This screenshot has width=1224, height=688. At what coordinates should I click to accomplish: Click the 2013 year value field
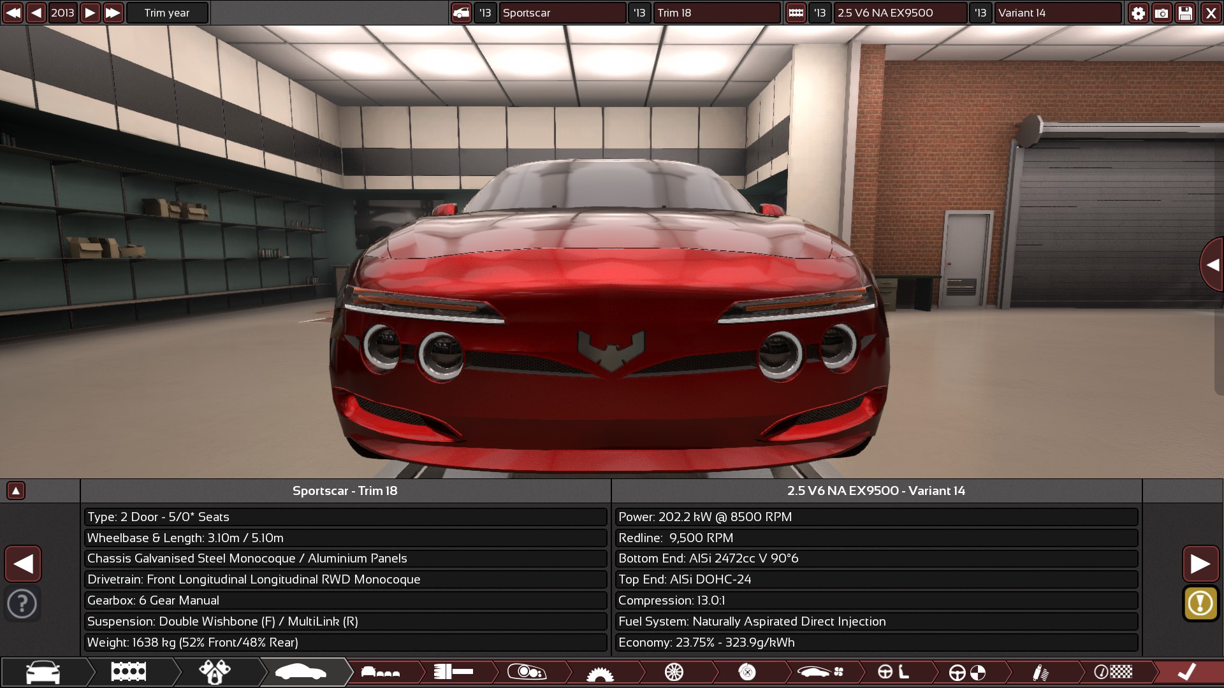[x=62, y=13]
